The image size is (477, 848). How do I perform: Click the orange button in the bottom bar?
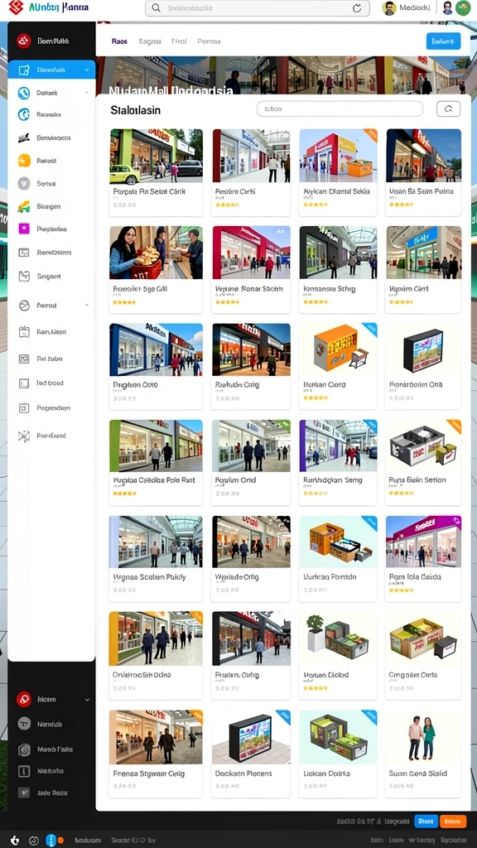pos(453,821)
